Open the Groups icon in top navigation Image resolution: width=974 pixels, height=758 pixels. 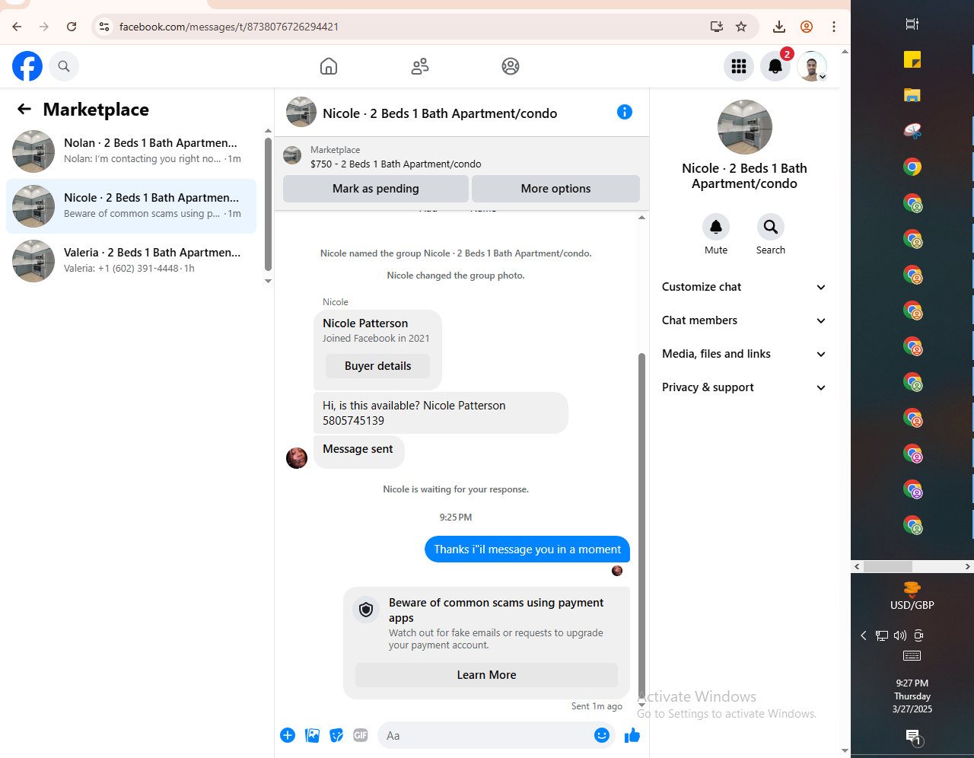pyautogui.click(x=511, y=66)
